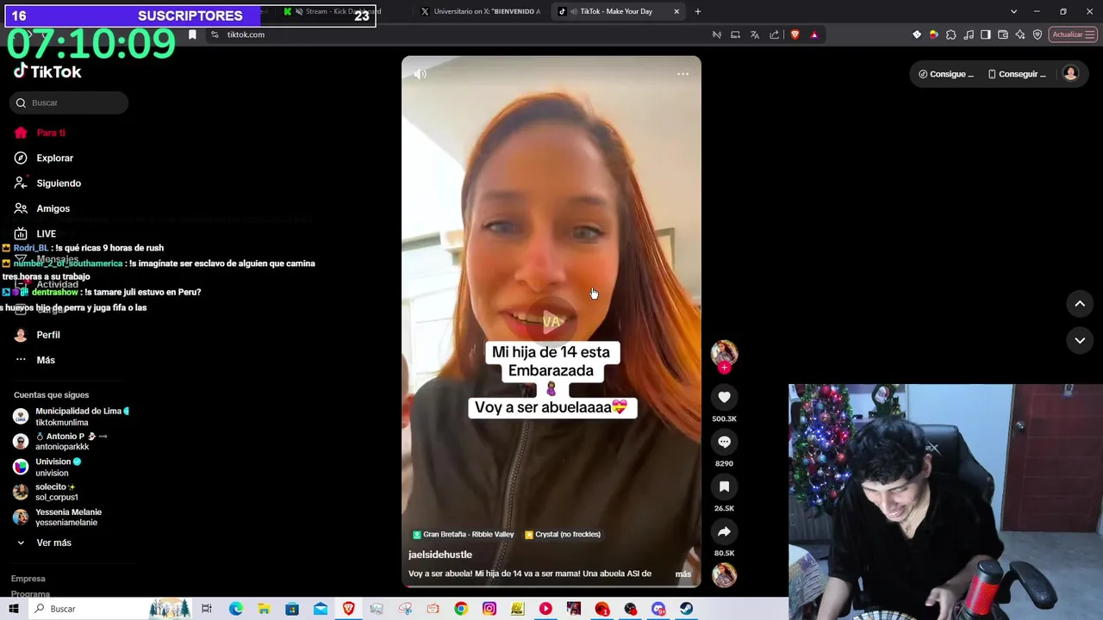Share the video using the arrow icon

click(724, 531)
